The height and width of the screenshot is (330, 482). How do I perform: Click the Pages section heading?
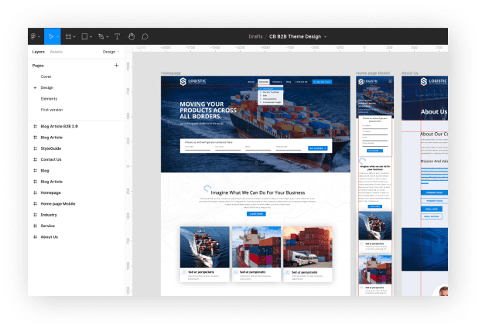[x=38, y=66]
